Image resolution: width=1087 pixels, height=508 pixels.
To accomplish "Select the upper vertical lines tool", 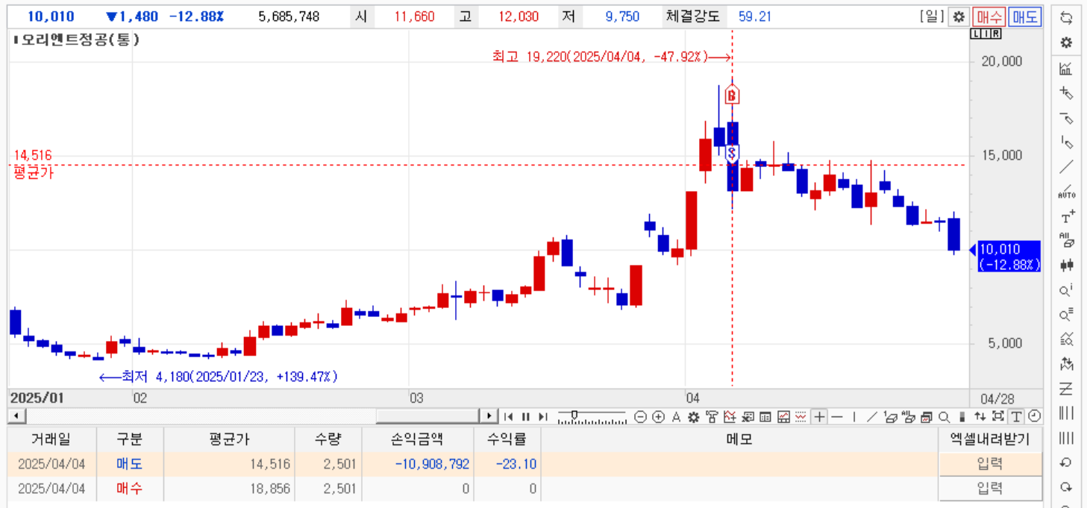I will (x=1066, y=413).
